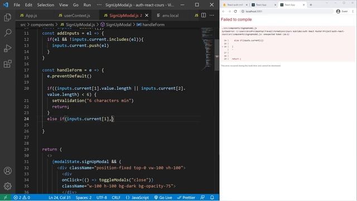This screenshot has width=357, height=201.
Task: Click Go Live in status bar
Action: pyautogui.click(x=163, y=198)
